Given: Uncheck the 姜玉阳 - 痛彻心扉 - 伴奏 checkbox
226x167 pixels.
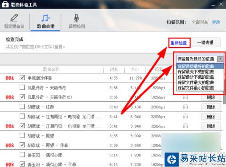Looking at the screenshot, I should tap(22, 164).
